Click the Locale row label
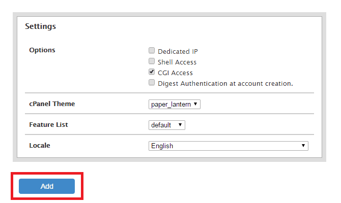 click(40, 145)
